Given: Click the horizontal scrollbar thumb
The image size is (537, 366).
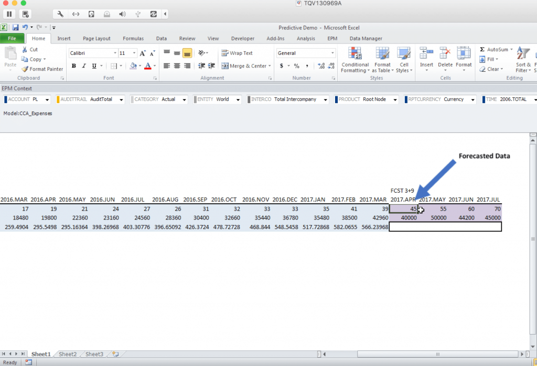Looking at the screenshot, I should (438, 354).
